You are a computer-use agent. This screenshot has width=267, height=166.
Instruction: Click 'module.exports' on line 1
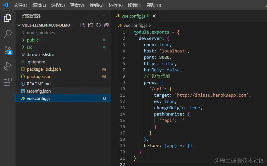pyautogui.click(x=151, y=32)
